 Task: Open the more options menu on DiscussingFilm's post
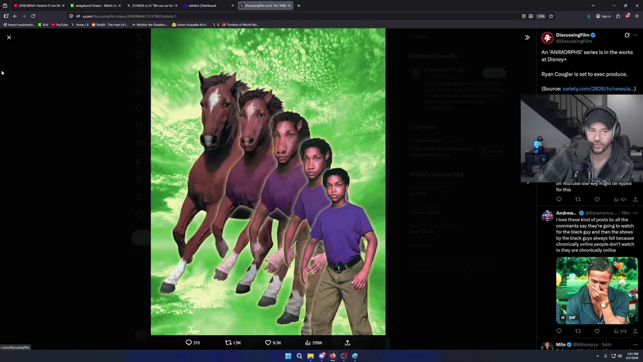(635, 35)
